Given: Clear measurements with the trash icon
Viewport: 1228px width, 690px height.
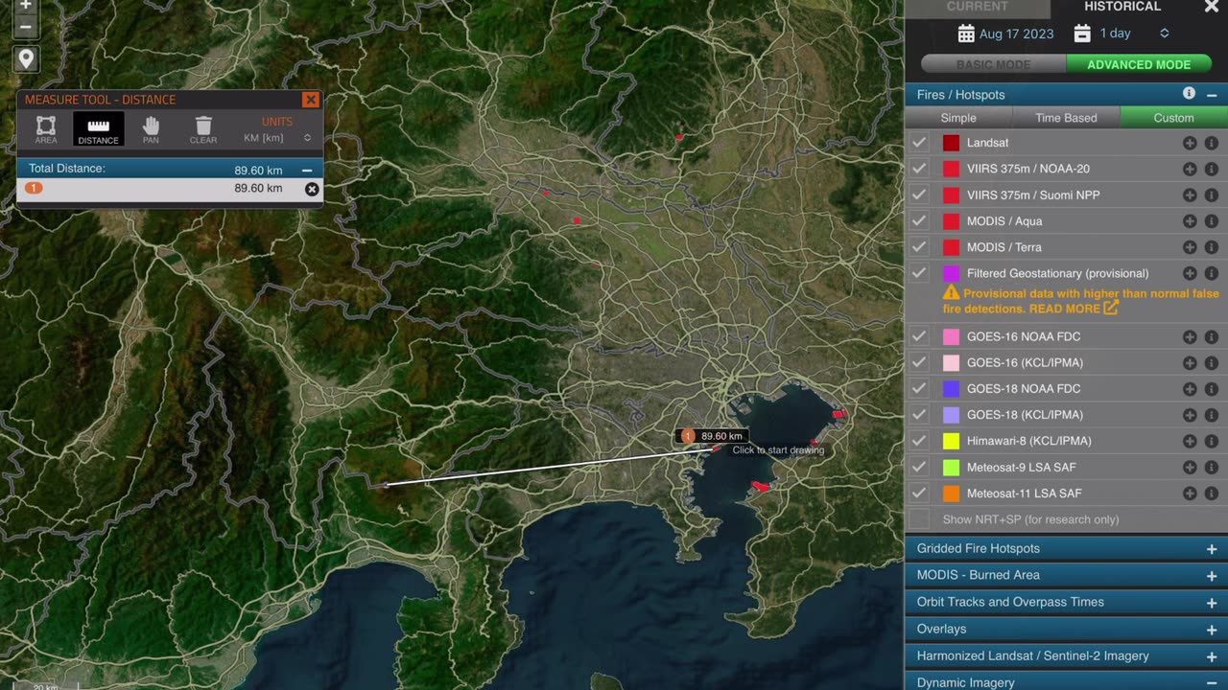Looking at the screenshot, I should coord(203,129).
